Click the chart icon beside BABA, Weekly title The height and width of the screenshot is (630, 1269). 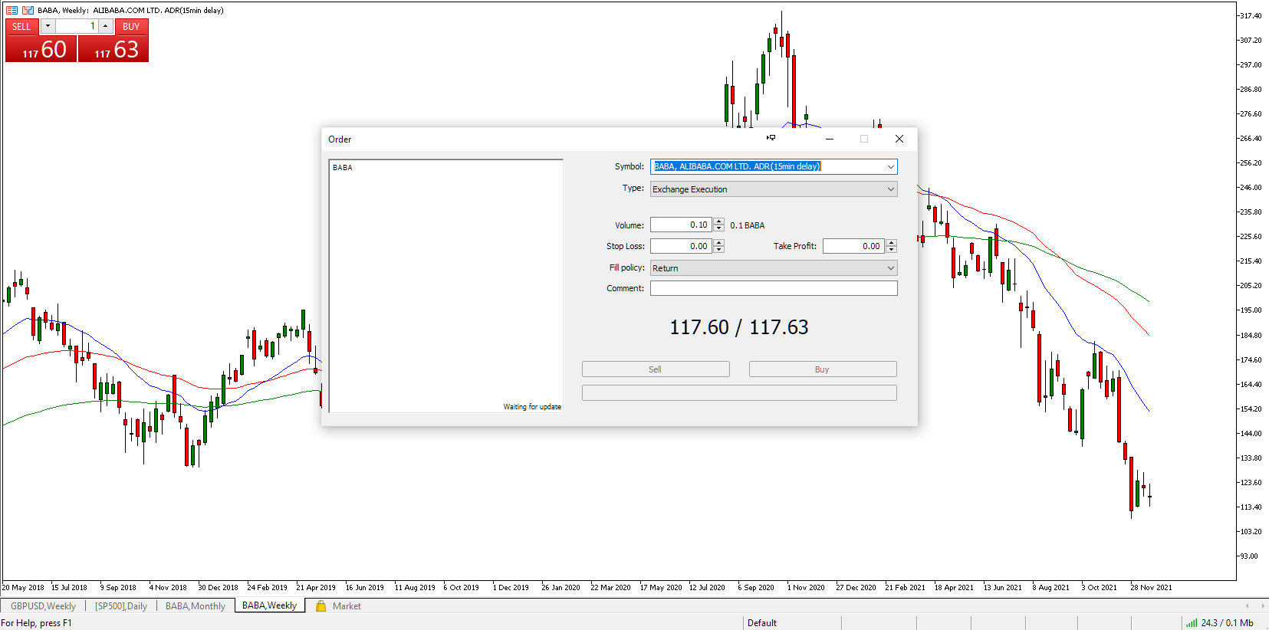(28, 10)
